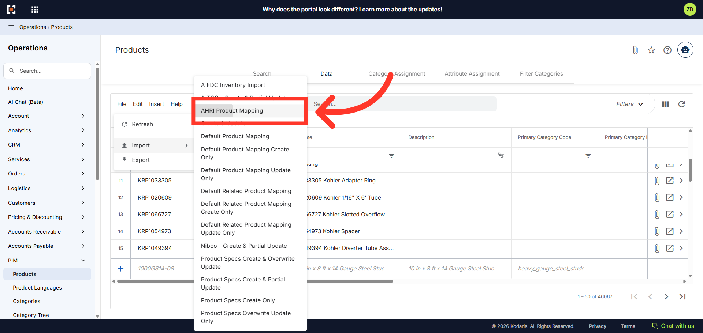The height and width of the screenshot is (333, 703).
Task: Add new row with plus icon
Action: point(120,269)
